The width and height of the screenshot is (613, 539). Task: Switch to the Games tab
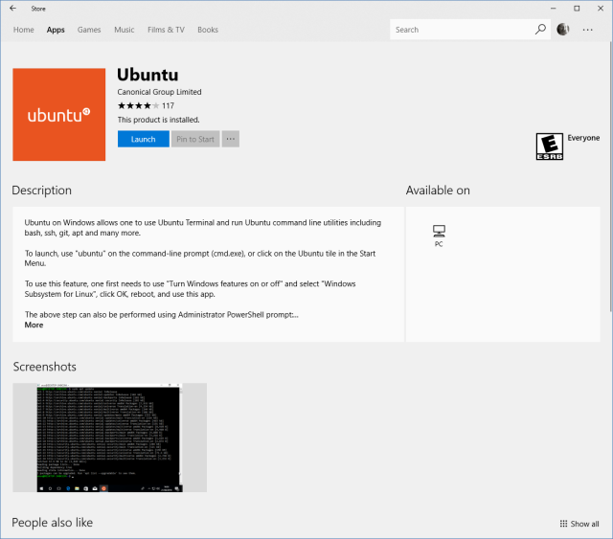pyautogui.click(x=89, y=30)
